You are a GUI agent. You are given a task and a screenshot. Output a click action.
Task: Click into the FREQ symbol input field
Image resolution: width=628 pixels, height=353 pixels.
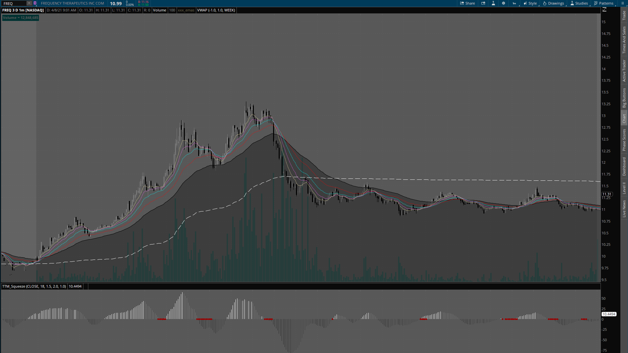point(14,3)
